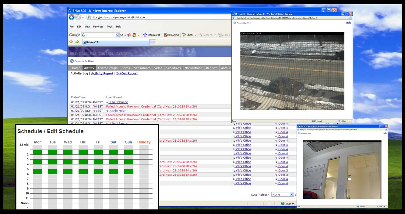Open the View menu
Image resolution: width=405 pixels, height=214 pixels.
coord(87,27)
